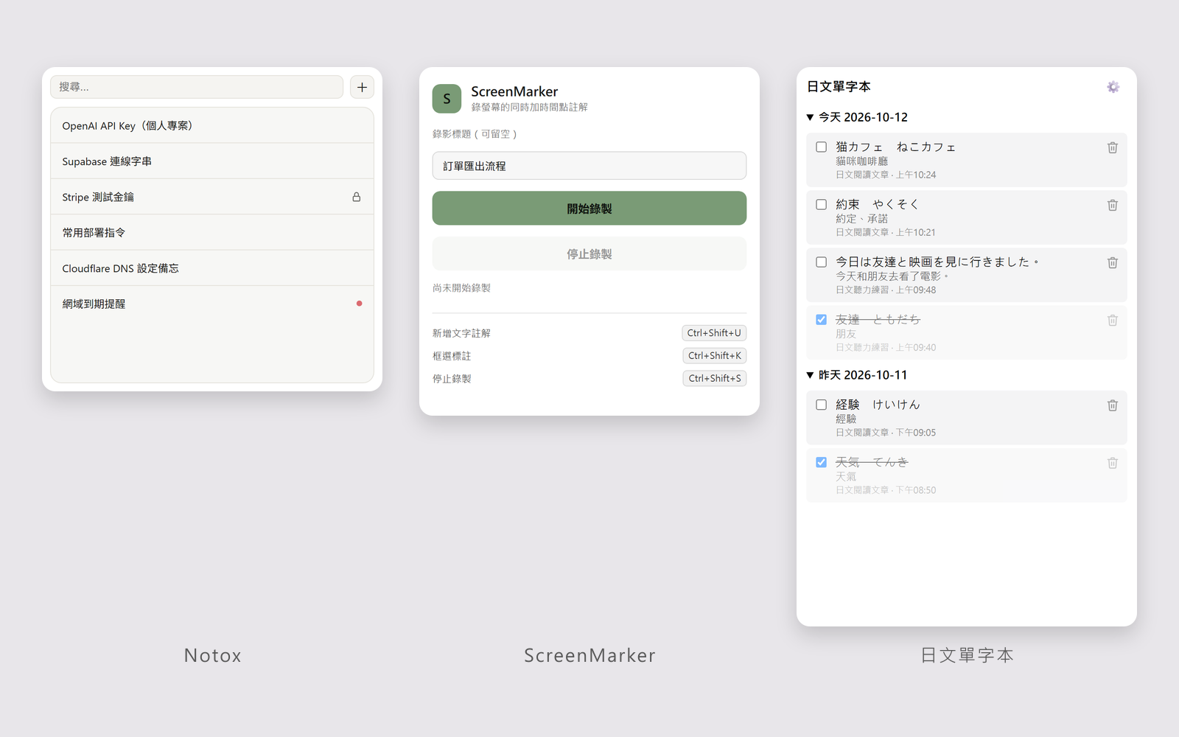Screen dimensions: 1179x737
Task: Mark 約束 やくそく as learned
Action: [821, 204]
